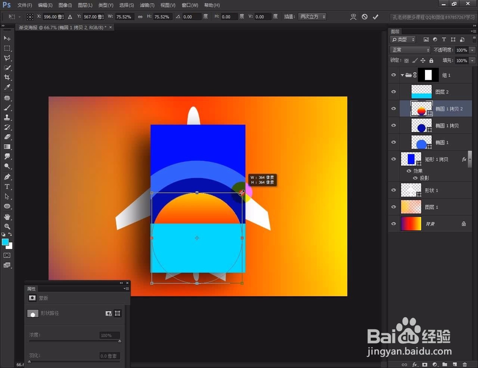
Task: Confirm transform with the checkmark button
Action: coord(376,16)
